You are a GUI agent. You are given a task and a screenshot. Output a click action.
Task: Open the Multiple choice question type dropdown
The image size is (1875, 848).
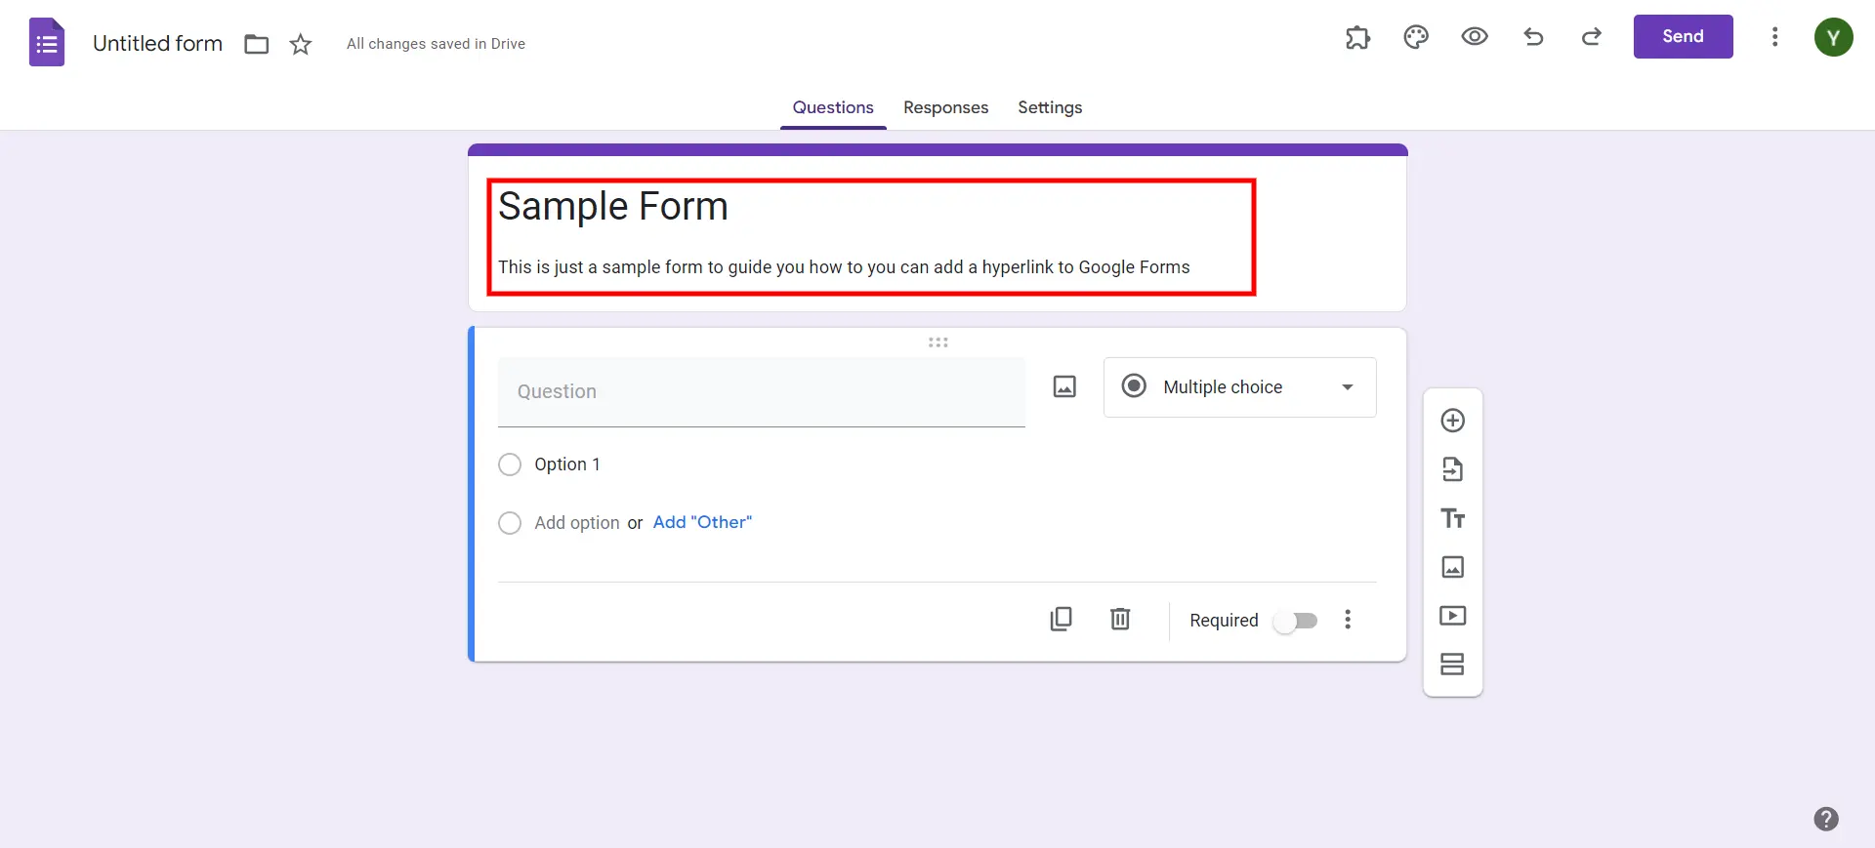[1239, 387]
